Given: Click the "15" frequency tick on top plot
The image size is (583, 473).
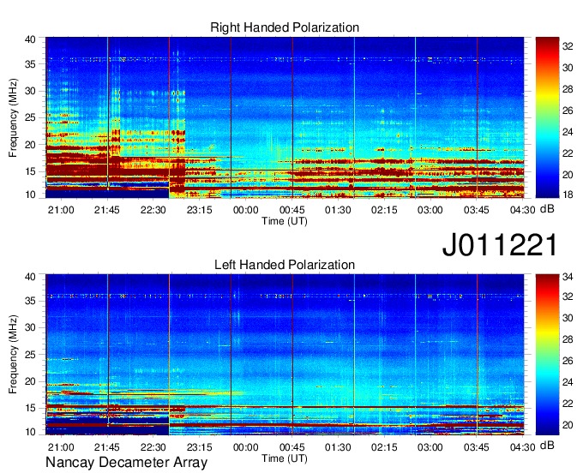Looking at the screenshot, I should click(30, 171).
